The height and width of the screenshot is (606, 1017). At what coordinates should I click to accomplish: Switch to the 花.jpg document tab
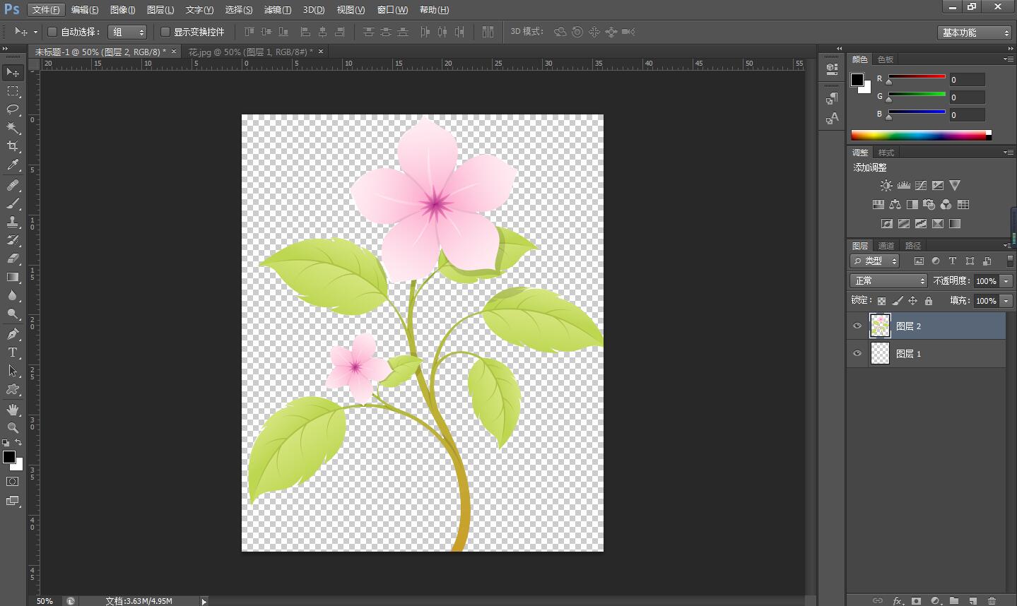[x=249, y=52]
